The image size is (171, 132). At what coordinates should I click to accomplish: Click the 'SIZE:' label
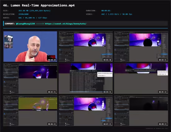click(x=6, y=11)
